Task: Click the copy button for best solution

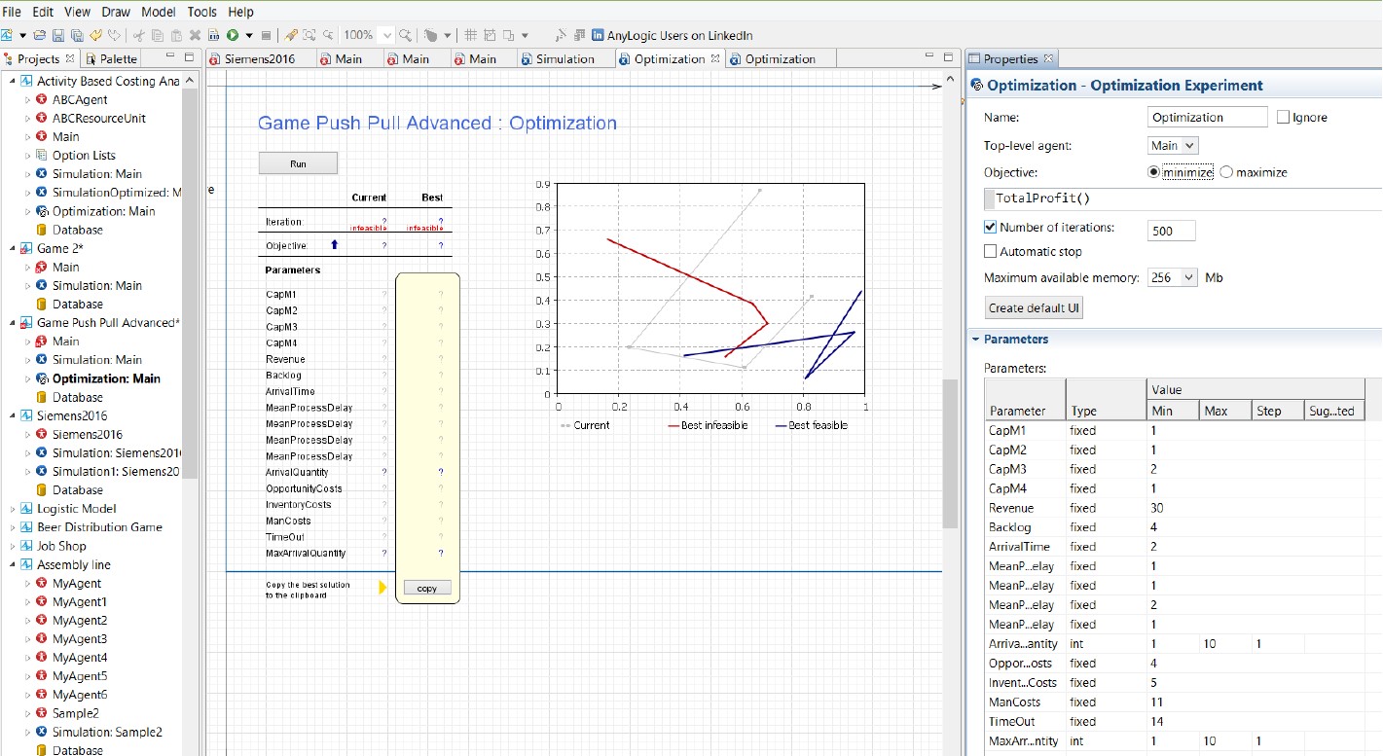Action: click(427, 588)
